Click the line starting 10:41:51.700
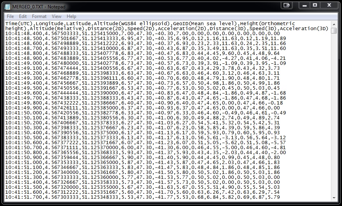Viewport: 342px width, 206px height. pos(143,197)
